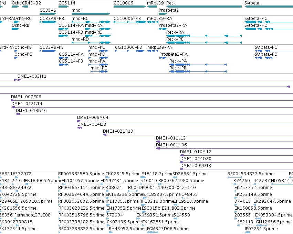Image resolution: width=293 pixels, height=234 pixels.
Task: Select BAC clone DME1-003I11 label
Action: click(32, 76)
